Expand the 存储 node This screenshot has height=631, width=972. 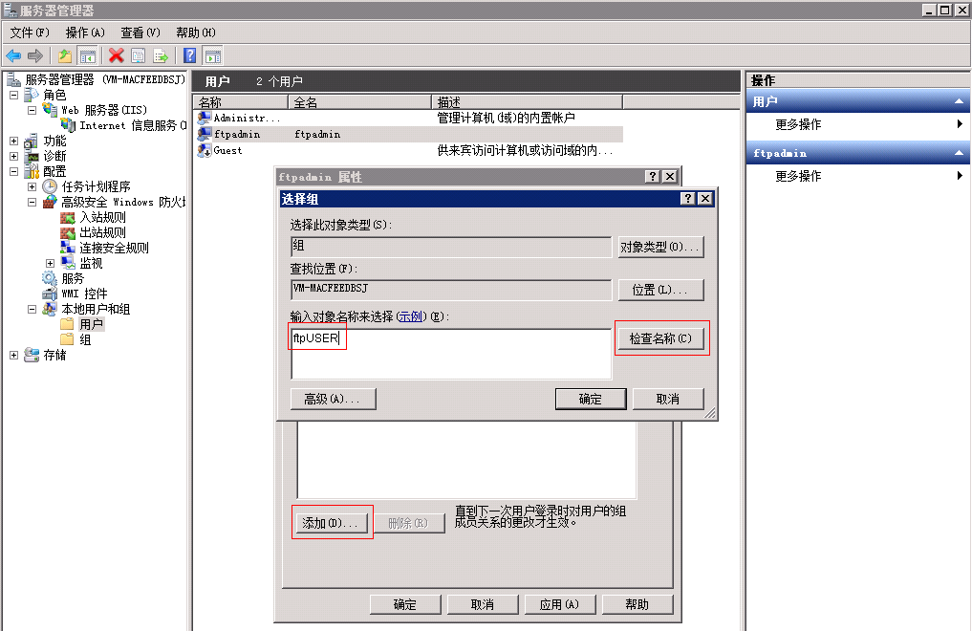point(13,355)
